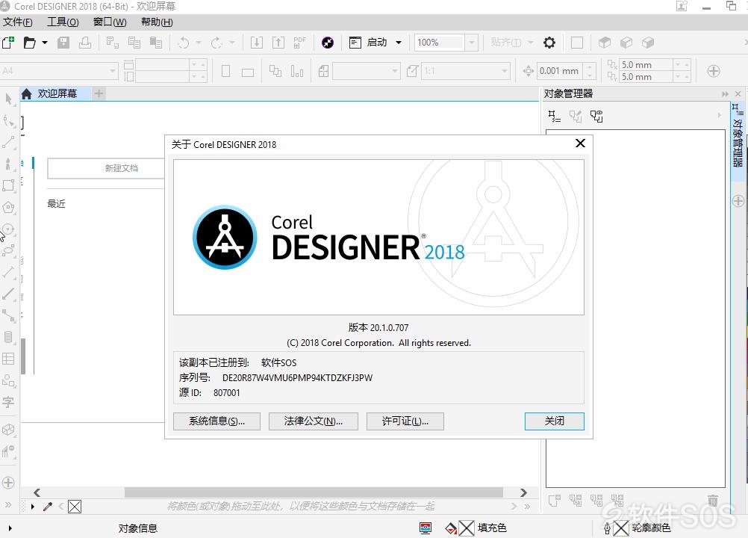Click the horizontal scrollbar right arrow

pyautogui.click(x=523, y=492)
